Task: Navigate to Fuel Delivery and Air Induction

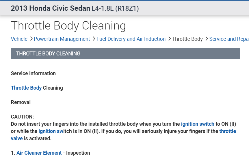Action: pos(131,39)
